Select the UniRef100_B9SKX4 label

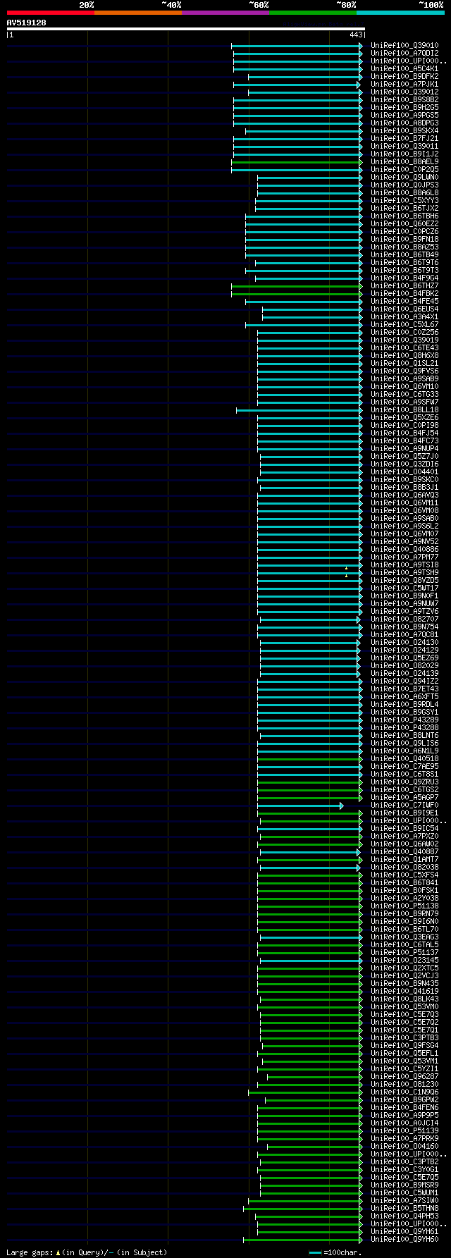tap(404, 131)
